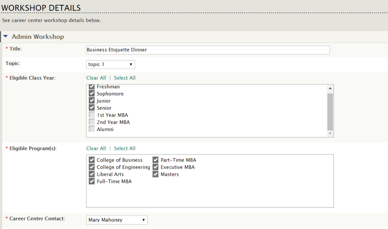
Task: Uncheck College of Business program
Action: [x=92, y=160]
